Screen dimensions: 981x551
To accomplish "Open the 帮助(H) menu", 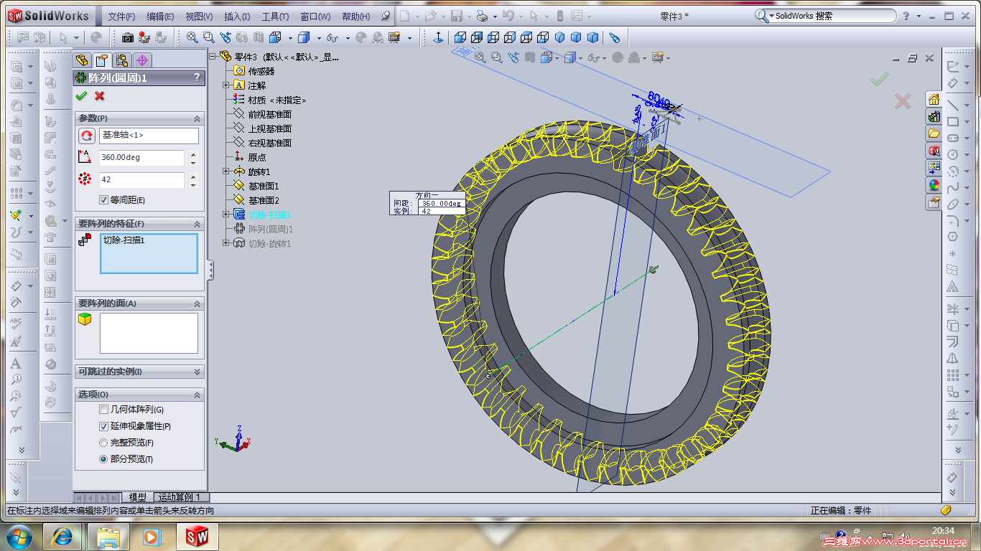I will [356, 17].
